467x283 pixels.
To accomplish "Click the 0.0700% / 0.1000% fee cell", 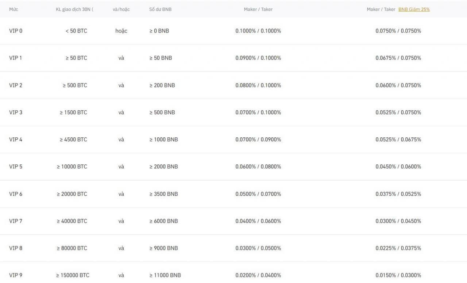I will (x=258, y=112).
